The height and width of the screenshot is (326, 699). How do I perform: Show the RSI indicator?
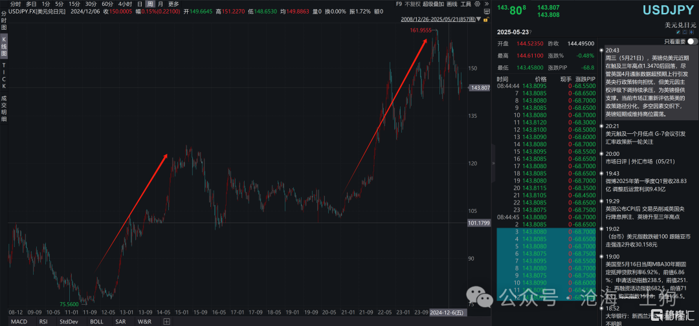pos(43,321)
